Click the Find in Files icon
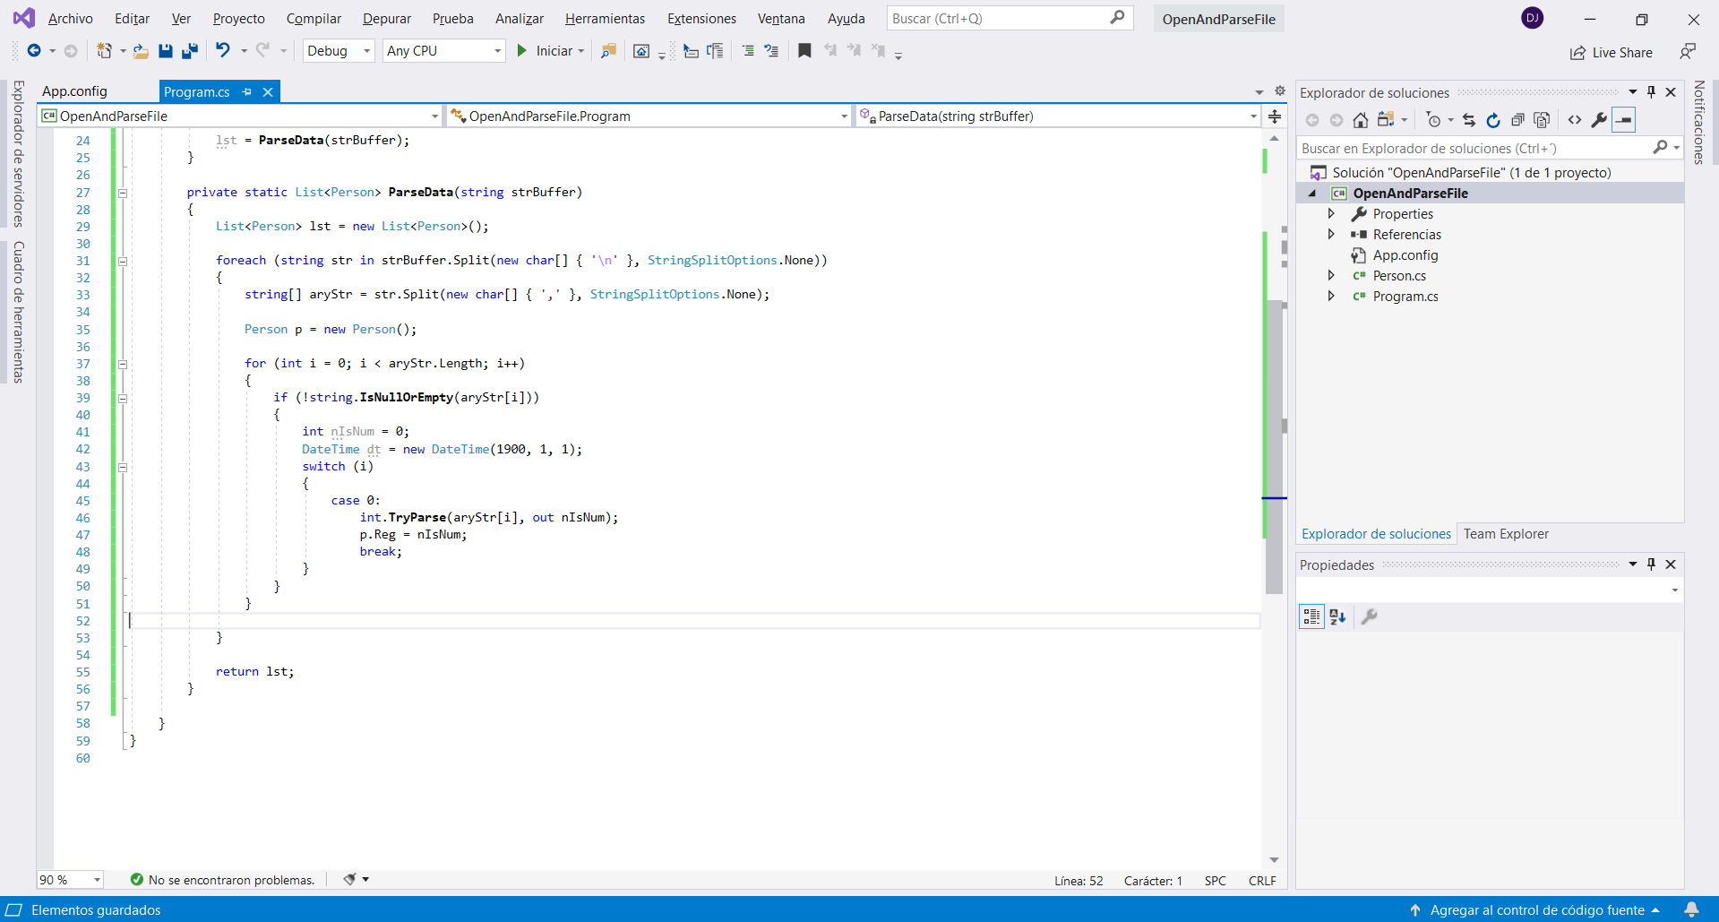 pyautogui.click(x=608, y=51)
